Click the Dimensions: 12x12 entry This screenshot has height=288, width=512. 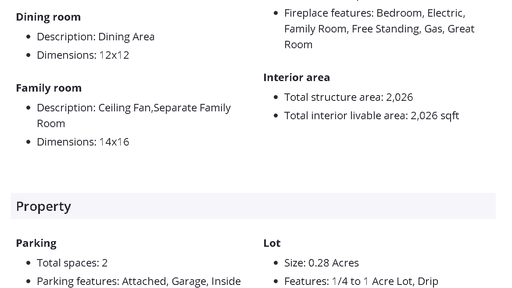pos(82,55)
